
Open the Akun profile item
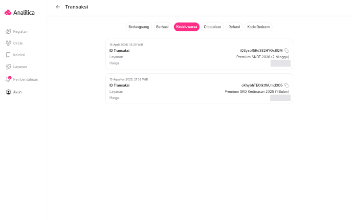point(14,92)
